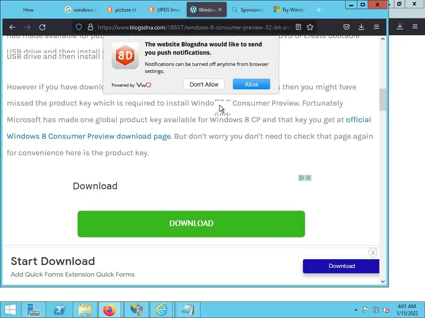Screen dimensions: 425x318
Task: Open a new tab with plus button
Action: click(319, 10)
